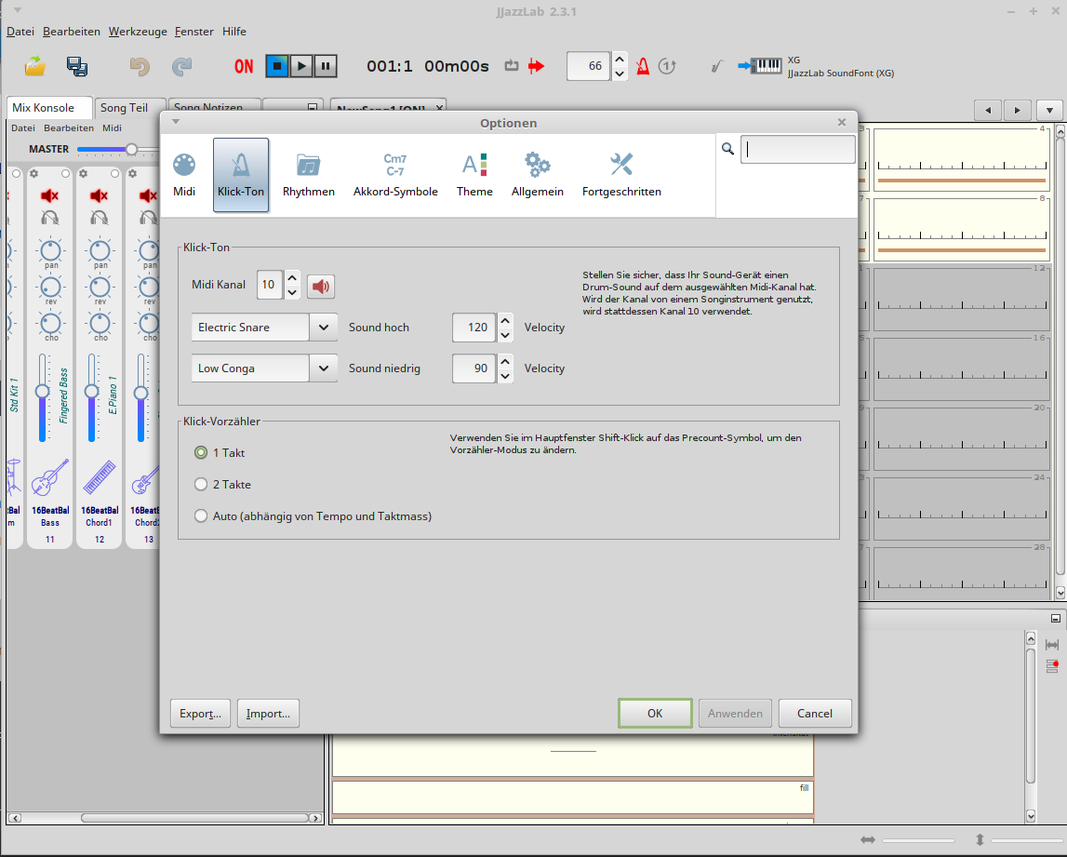Start playback with the play button
Screen dimensions: 1067x857
tap(300, 66)
